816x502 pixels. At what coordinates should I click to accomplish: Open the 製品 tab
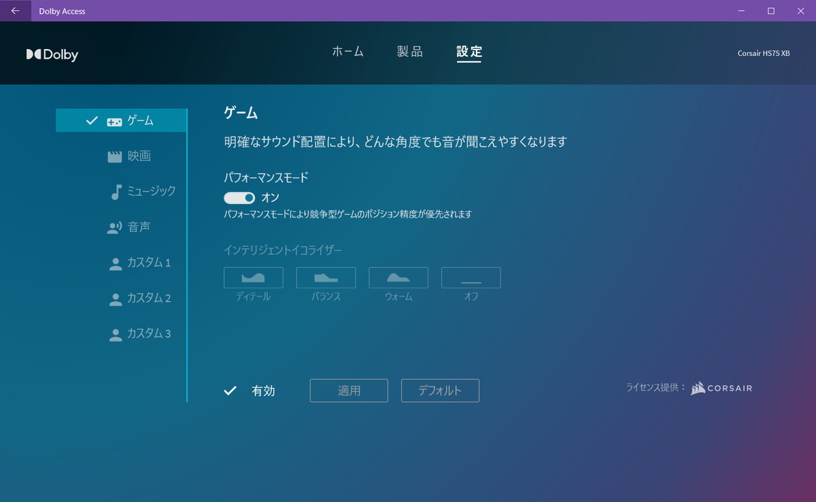(x=410, y=52)
